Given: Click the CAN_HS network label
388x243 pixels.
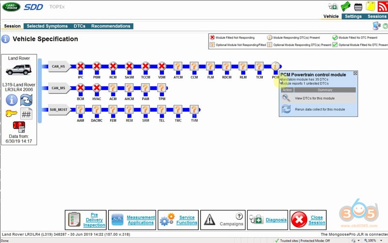Looking at the screenshot, I should pyautogui.click(x=59, y=66).
